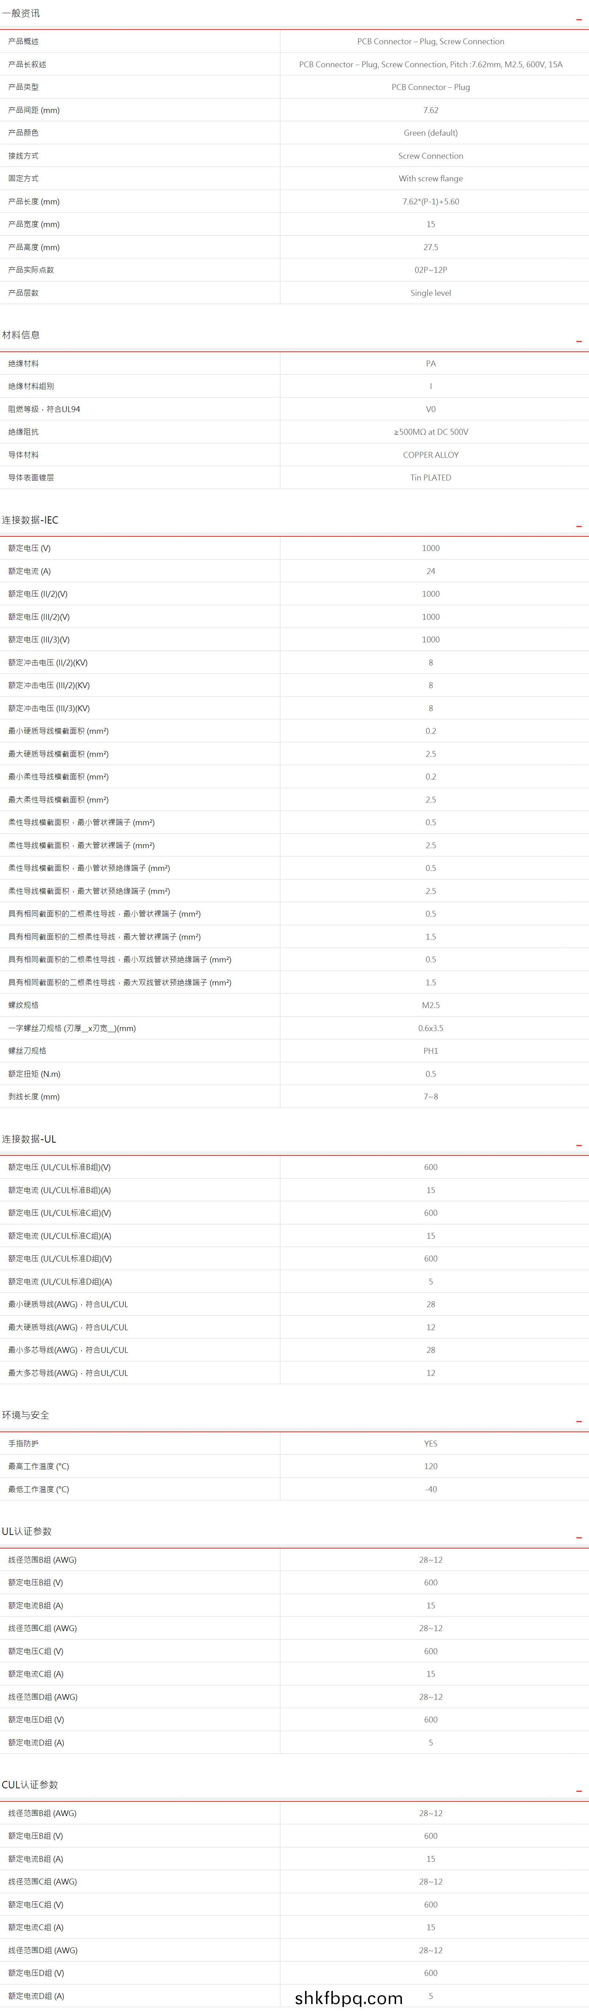Collapse the 连接数据-IEC section using its minus icon

[x=579, y=526]
